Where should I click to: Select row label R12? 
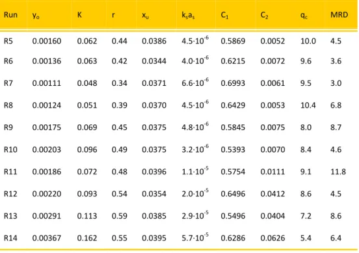point(10,194)
